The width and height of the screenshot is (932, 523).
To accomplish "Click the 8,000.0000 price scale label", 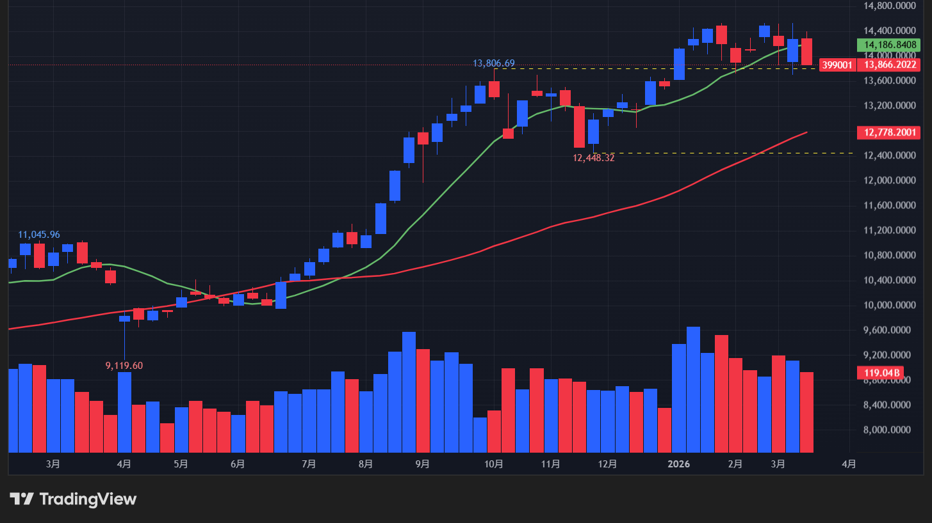I will tap(890, 430).
